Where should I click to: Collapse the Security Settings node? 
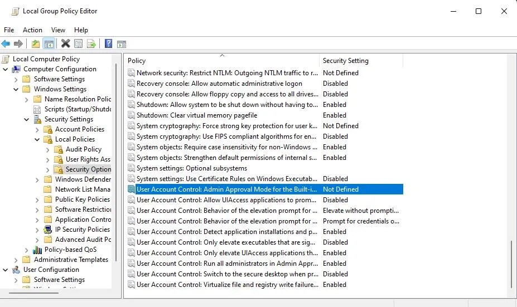pyautogui.click(x=26, y=119)
